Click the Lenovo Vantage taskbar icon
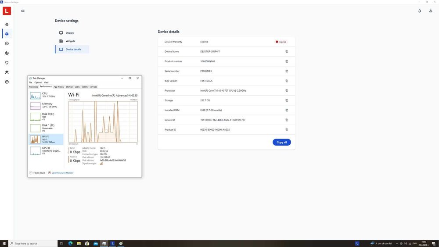This screenshot has height=247, width=439. pos(112,243)
